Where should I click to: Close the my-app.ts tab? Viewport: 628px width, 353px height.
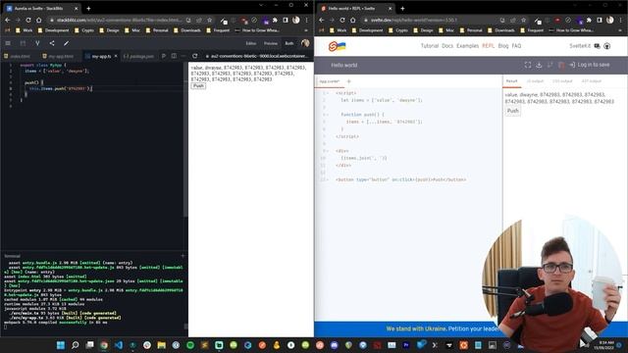(x=116, y=57)
